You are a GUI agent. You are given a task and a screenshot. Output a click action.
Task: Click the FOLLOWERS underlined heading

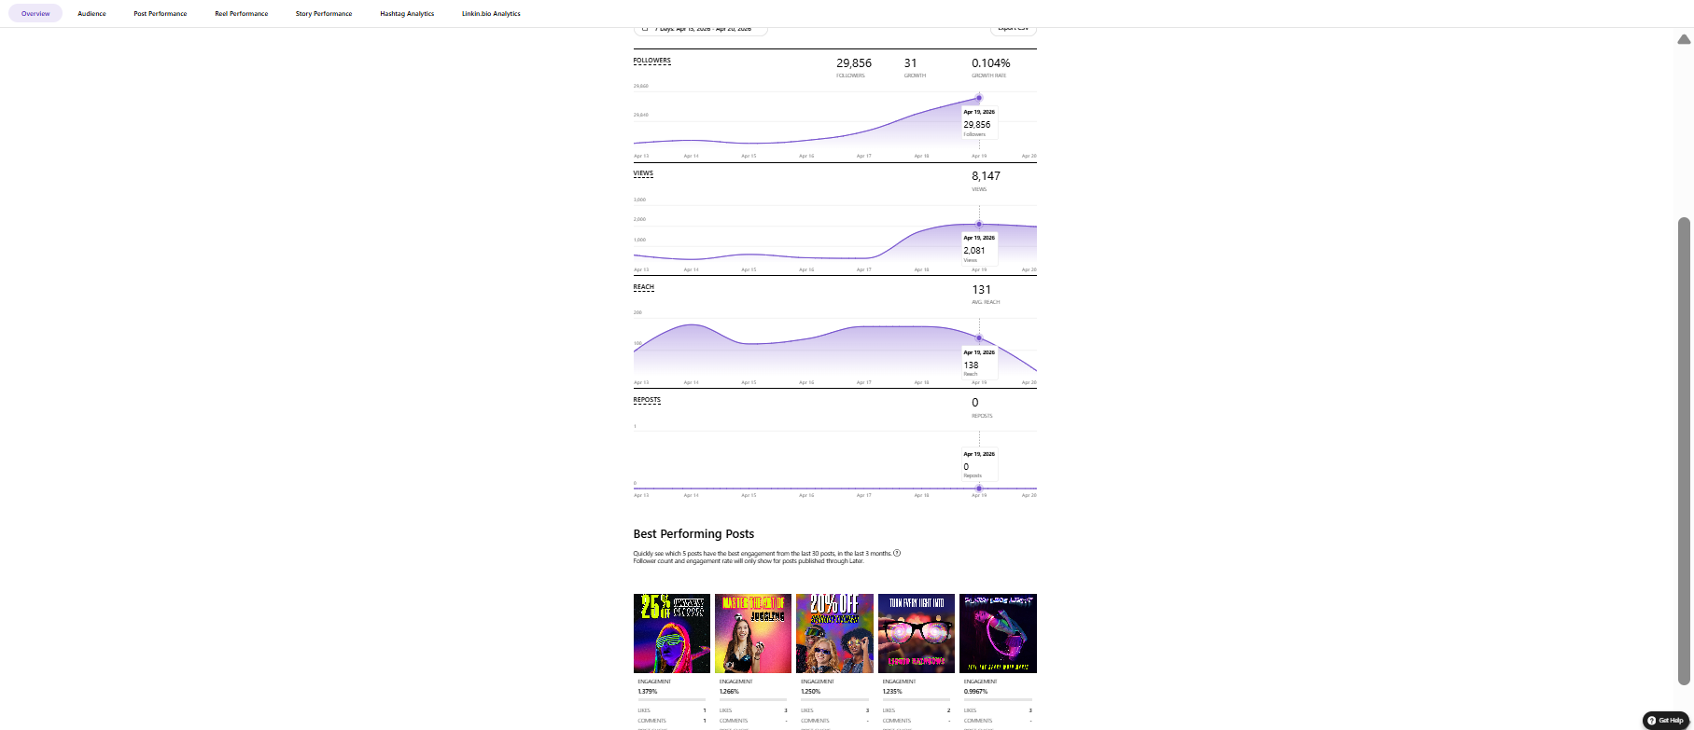point(651,61)
